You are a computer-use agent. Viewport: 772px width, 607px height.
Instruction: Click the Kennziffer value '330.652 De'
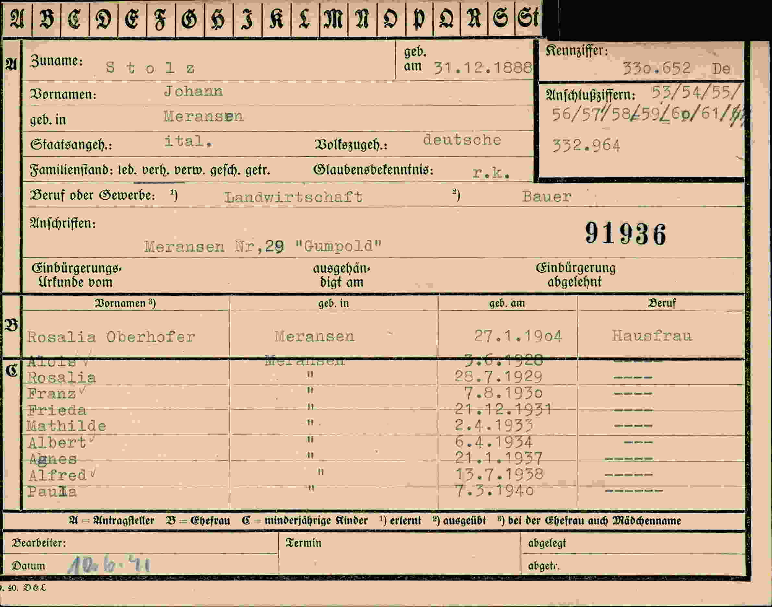[676, 68]
